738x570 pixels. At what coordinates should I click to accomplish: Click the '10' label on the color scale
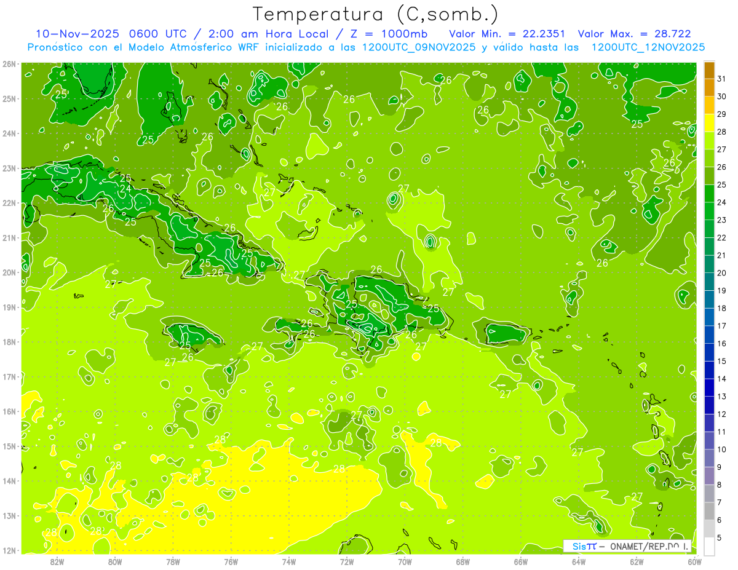(x=721, y=449)
